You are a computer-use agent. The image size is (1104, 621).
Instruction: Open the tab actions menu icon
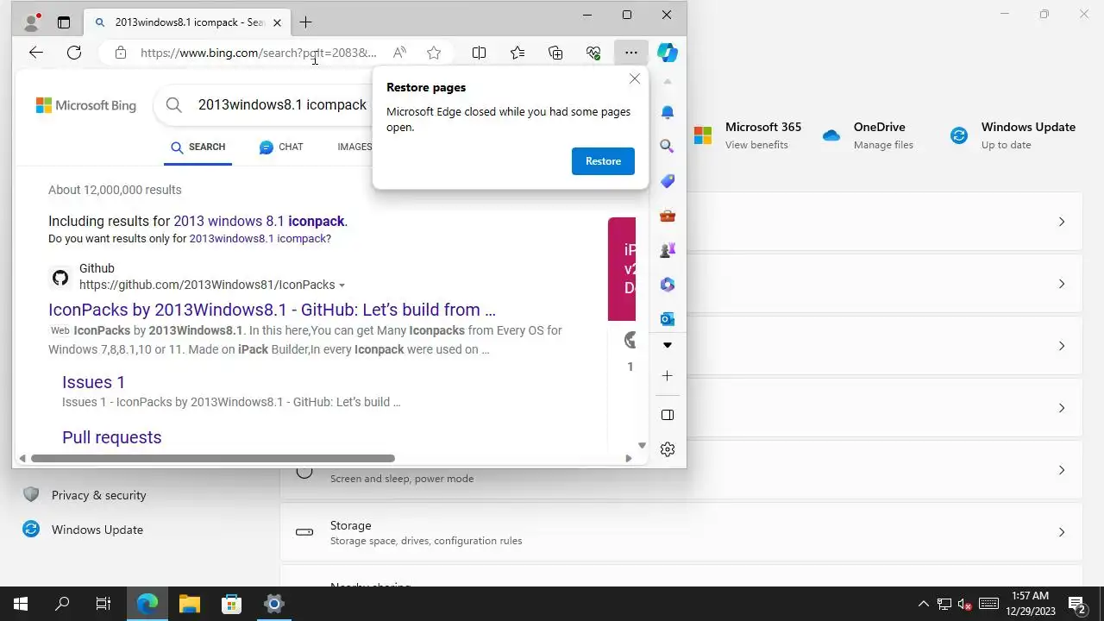pyautogui.click(x=64, y=22)
